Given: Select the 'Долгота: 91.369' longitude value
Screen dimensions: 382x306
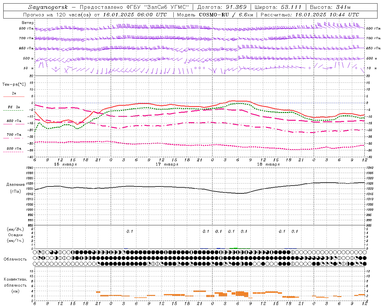Looking at the screenshot, I should pyautogui.click(x=222, y=7).
